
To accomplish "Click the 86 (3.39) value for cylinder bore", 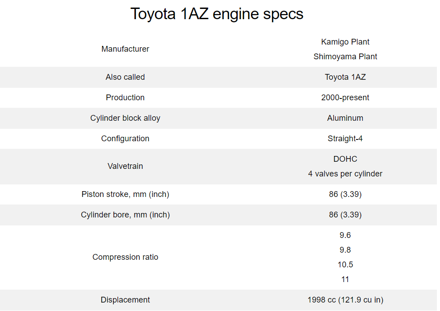I will pyautogui.click(x=345, y=215).
